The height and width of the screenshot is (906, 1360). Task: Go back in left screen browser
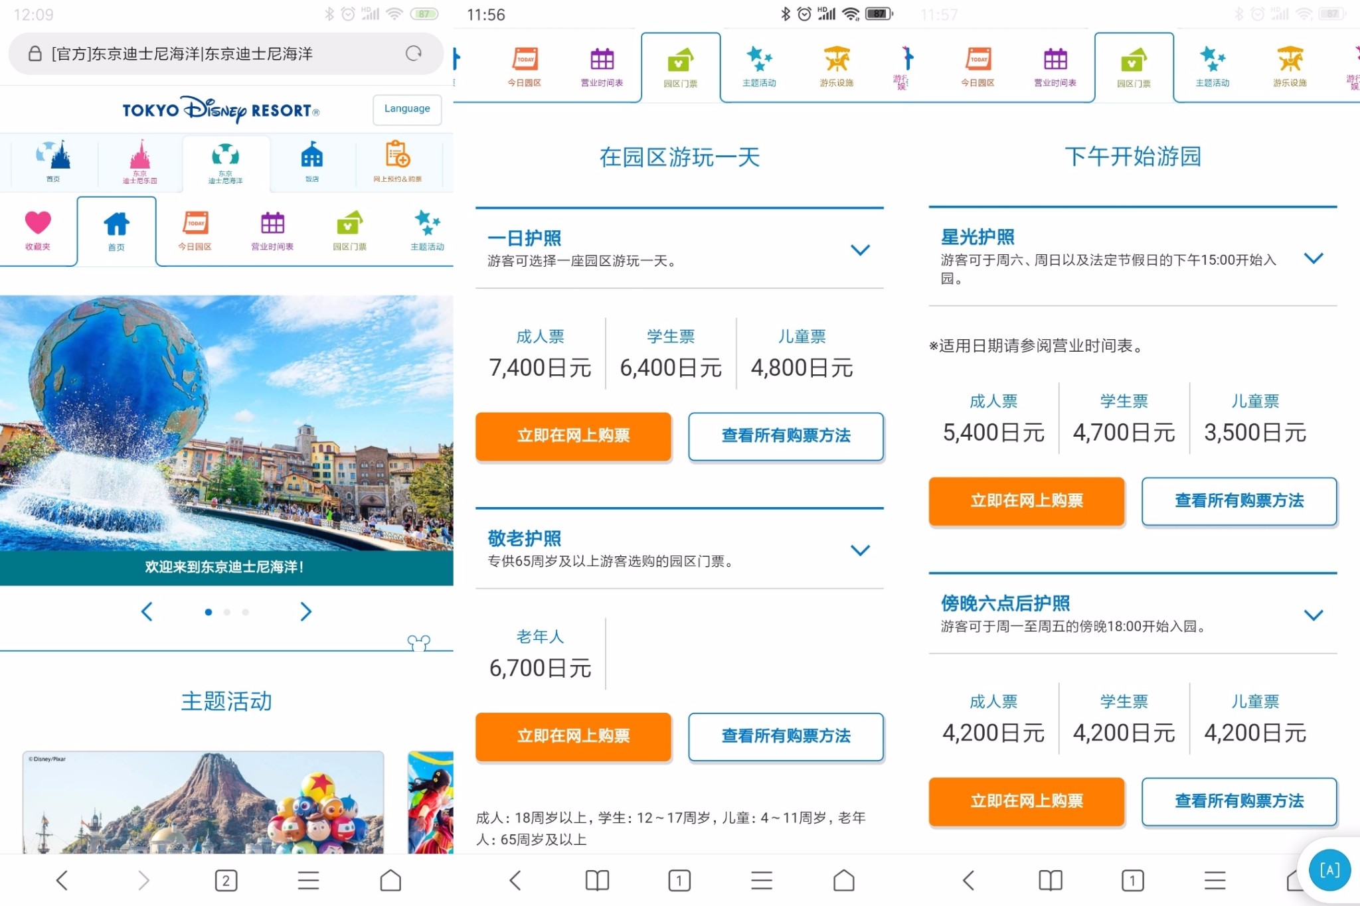(x=62, y=880)
